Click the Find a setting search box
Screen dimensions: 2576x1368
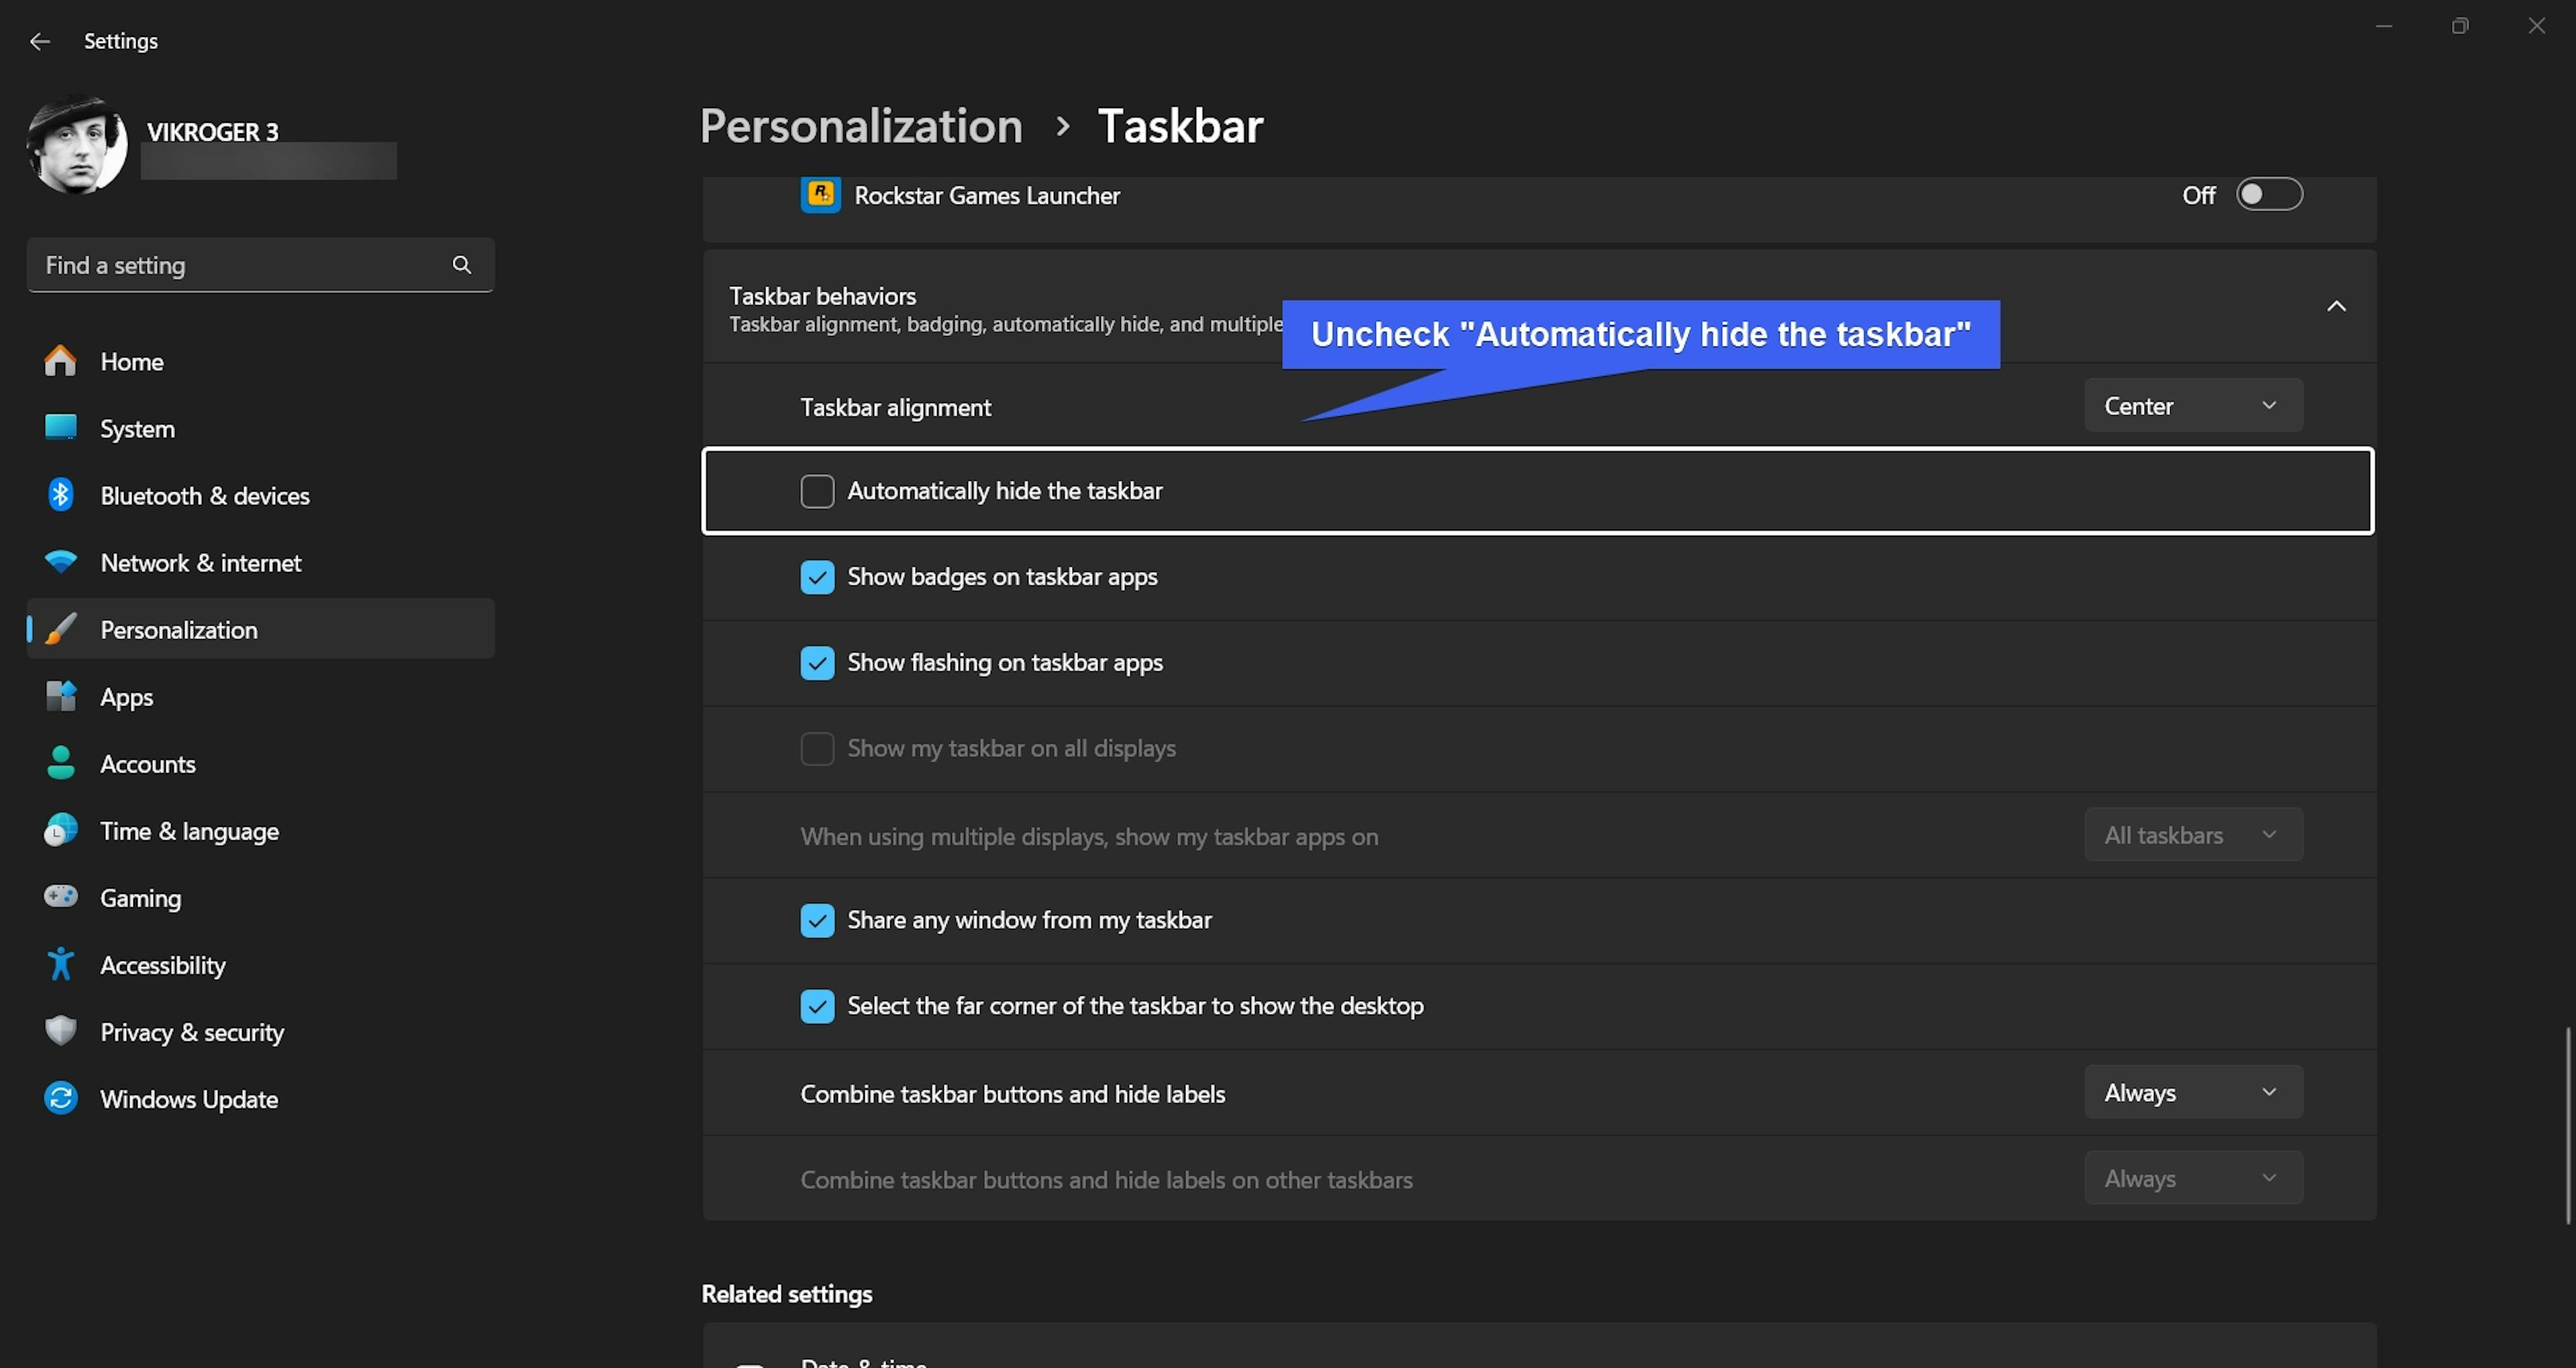coord(240,265)
